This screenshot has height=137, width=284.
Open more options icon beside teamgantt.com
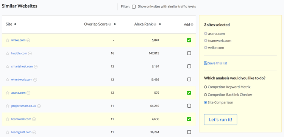[34, 132]
